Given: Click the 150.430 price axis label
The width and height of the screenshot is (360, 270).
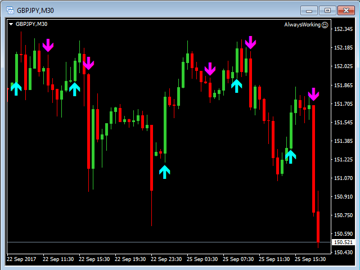Looking at the screenshot, I should pos(343,253).
